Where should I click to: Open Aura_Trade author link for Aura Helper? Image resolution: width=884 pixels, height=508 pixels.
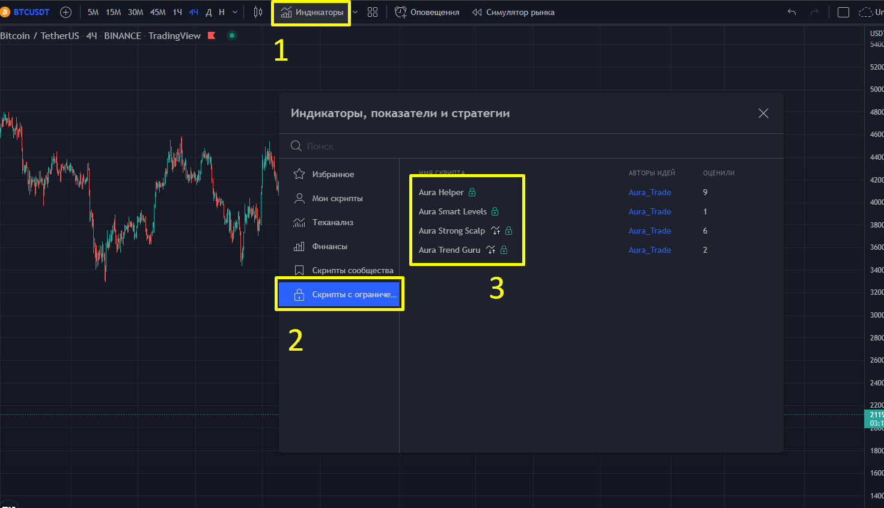pos(650,192)
